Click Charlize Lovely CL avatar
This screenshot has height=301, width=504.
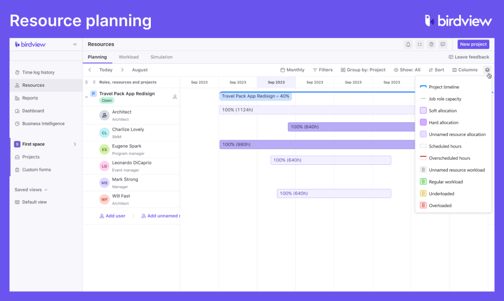pos(104,133)
